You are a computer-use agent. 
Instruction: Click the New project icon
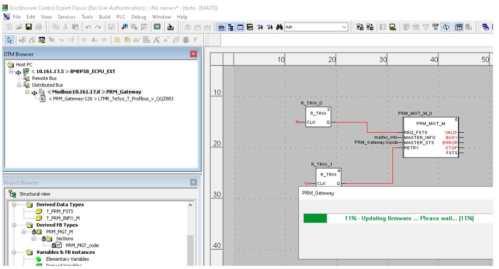(9, 27)
